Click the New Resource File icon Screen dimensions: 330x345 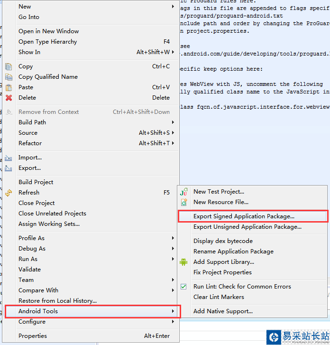[x=184, y=202]
